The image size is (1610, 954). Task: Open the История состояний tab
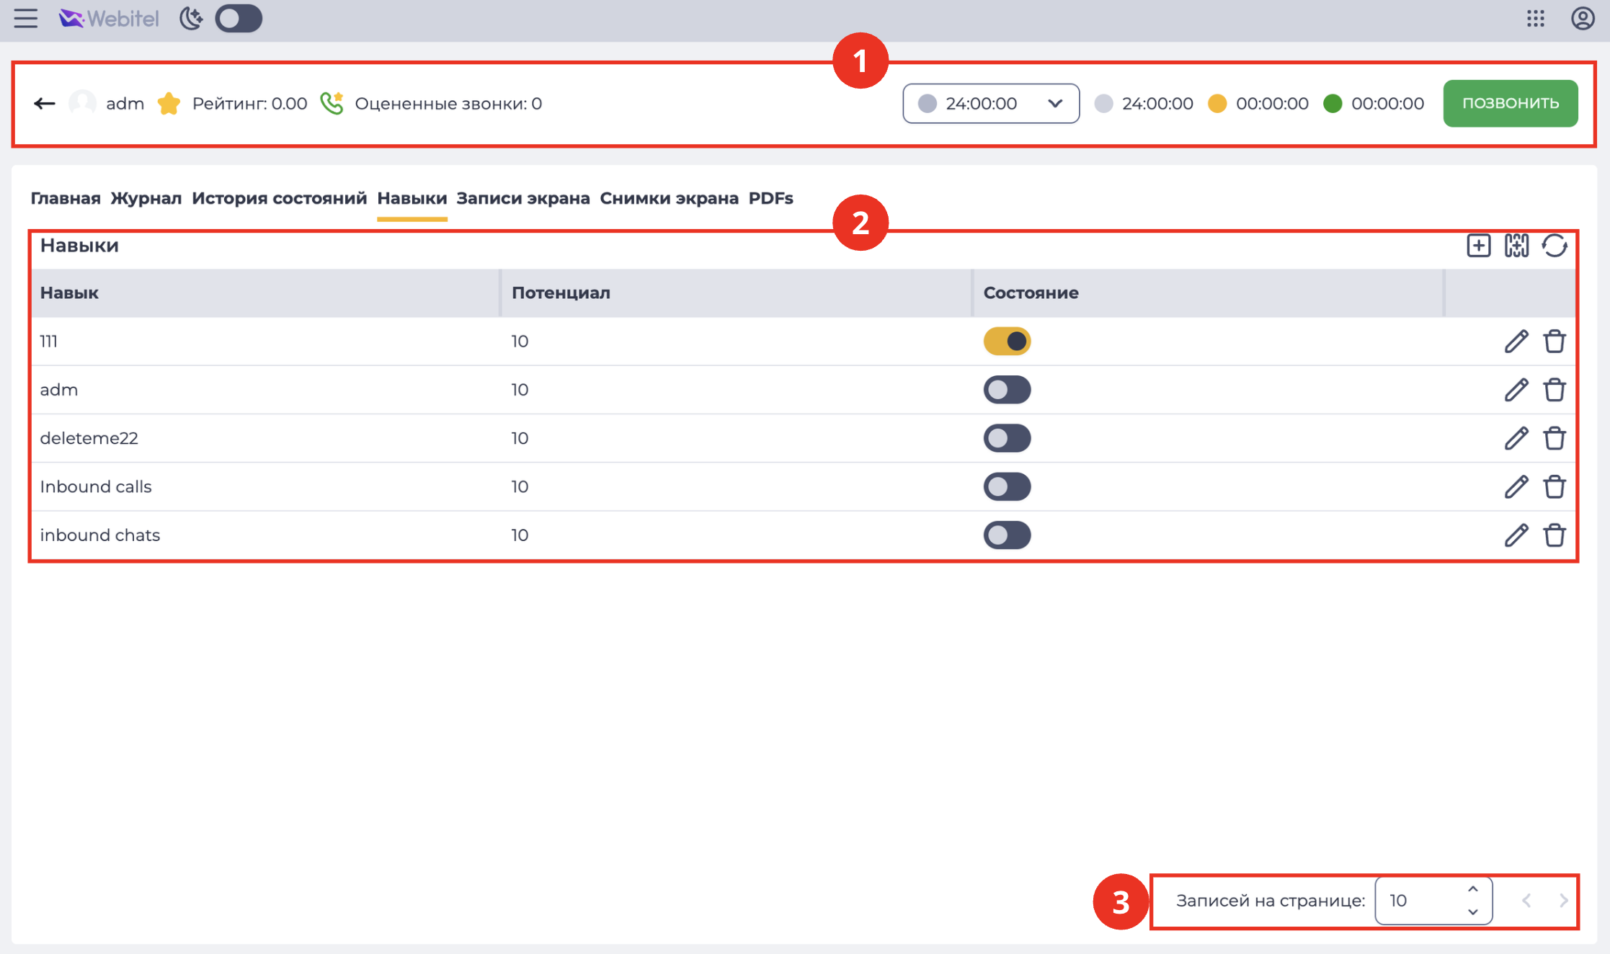pos(280,198)
